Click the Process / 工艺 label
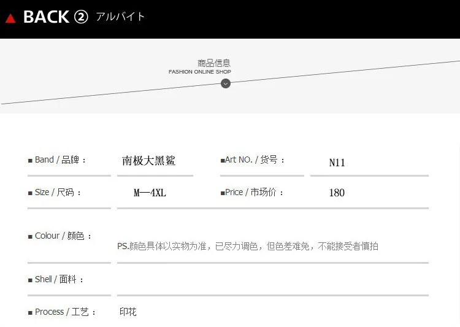Screen dimensions: 460x327 coord(62,312)
